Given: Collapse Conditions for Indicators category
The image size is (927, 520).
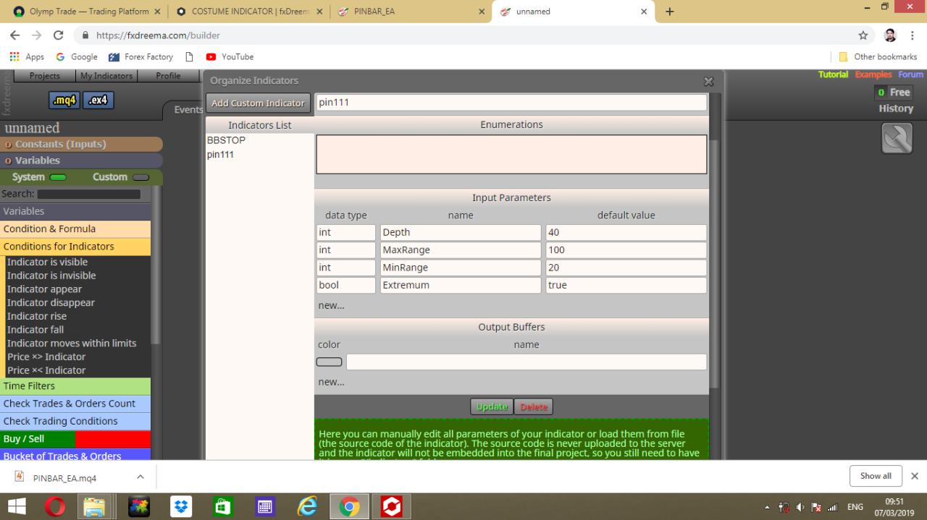Looking at the screenshot, I should (x=75, y=247).
